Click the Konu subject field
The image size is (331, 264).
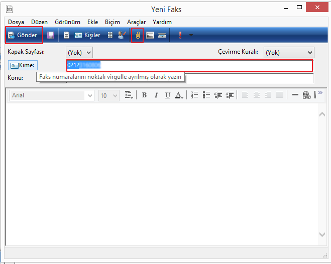click(249, 78)
